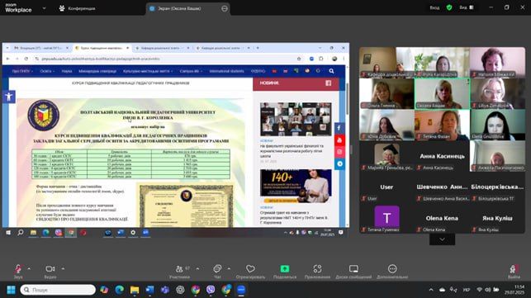Image resolution: width=531 pixels, height=298 pixels.
Task: Switch to the third tab Кафедра дошкільної освіти
Action: tap(162, 48)
